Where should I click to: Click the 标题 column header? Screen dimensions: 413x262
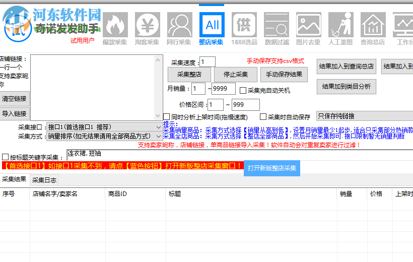click(251, 194)
